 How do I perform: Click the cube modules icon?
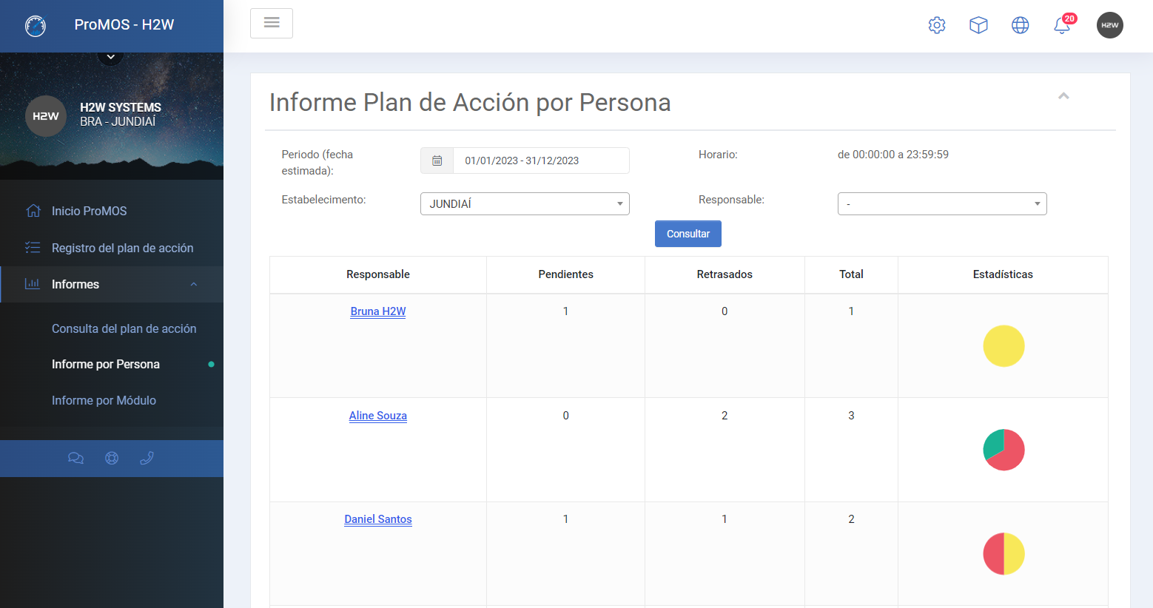(x=978, y=25)
